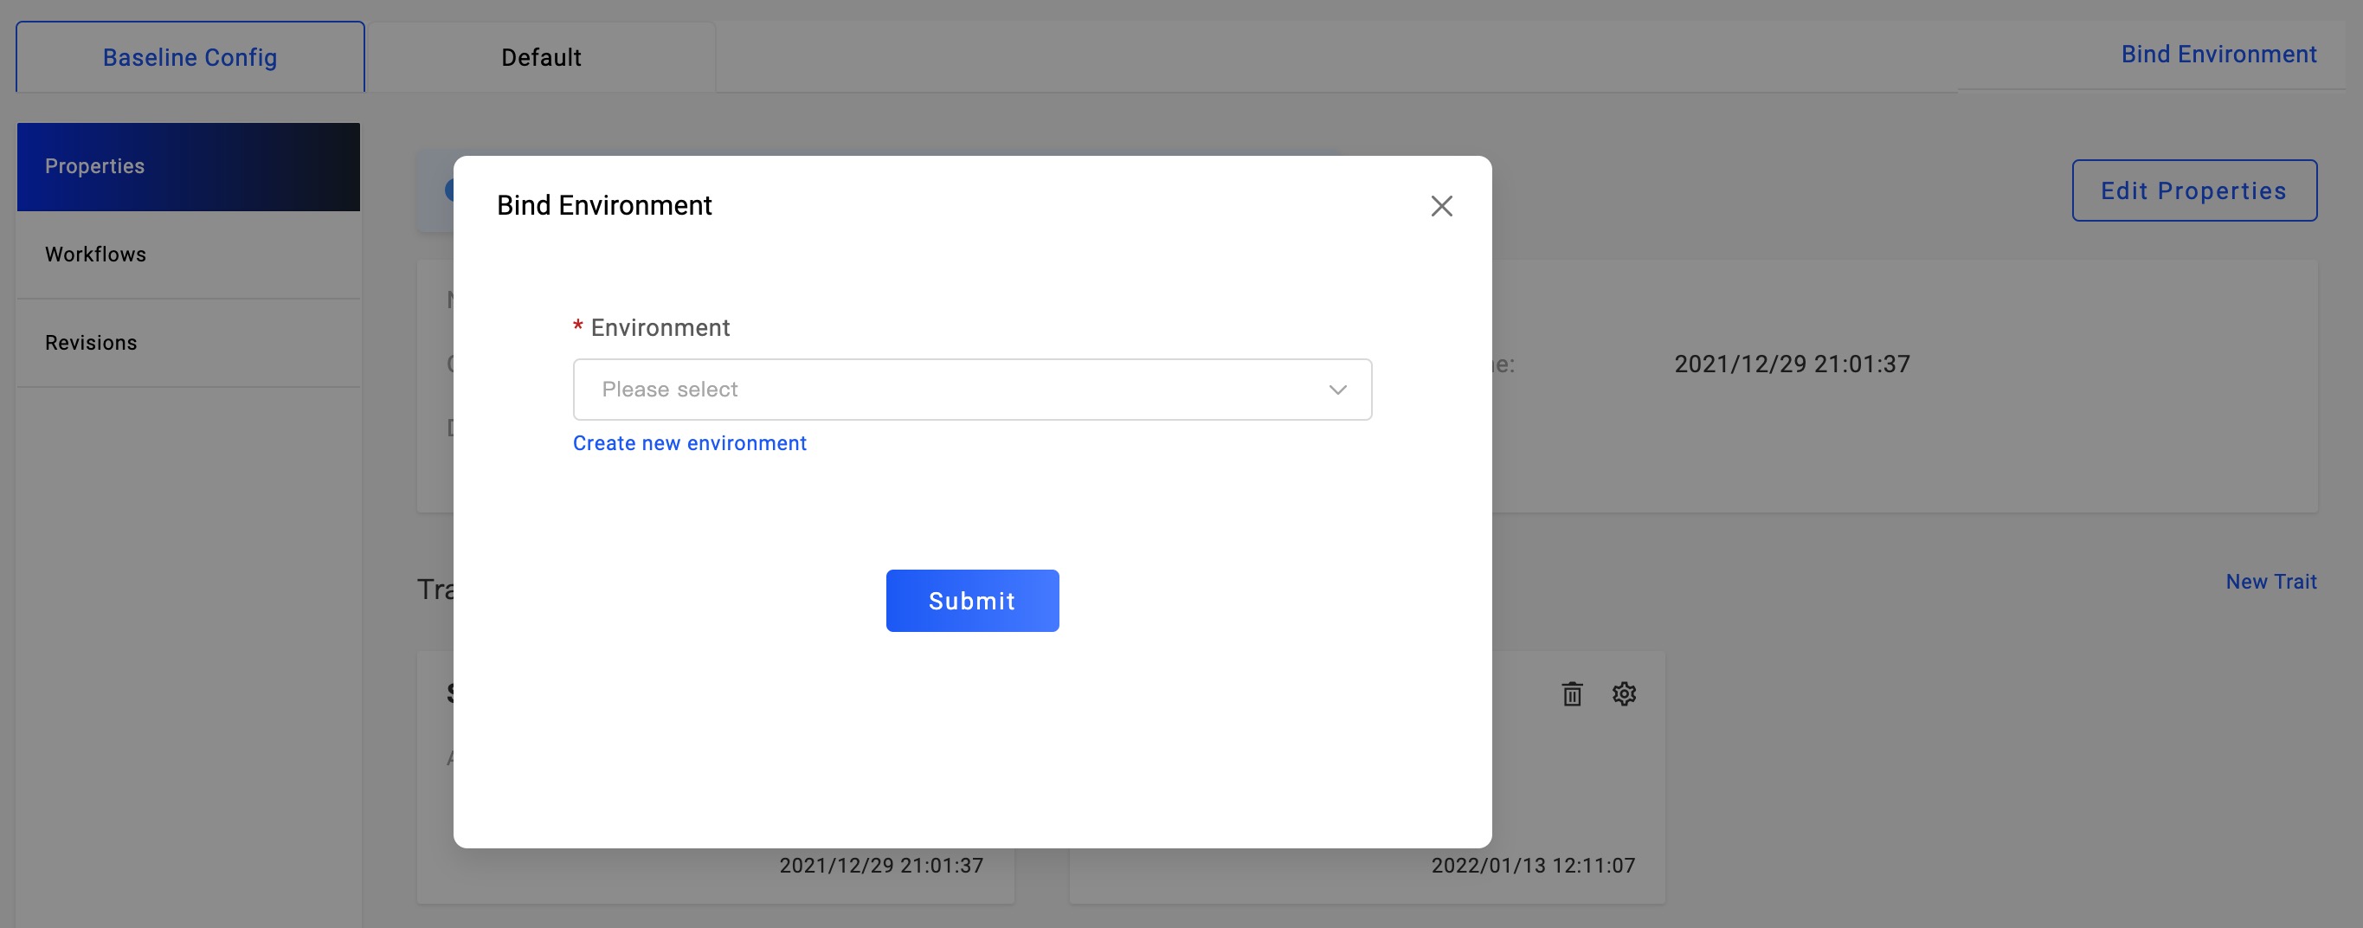
Task: Click the Edit Properties button
Action: tap(2193, 190)
